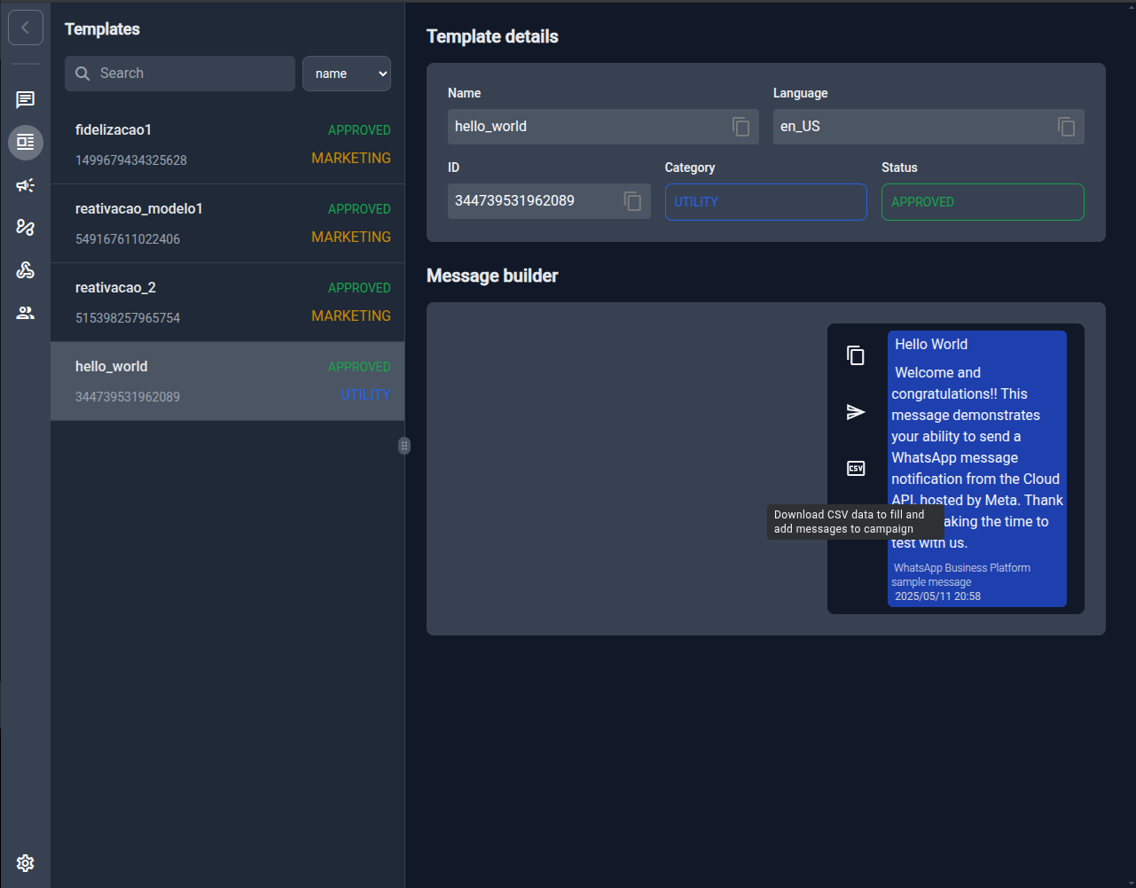Click the send message arrow icon
The width and height of the screenshot is (1136, 888).
856,412
